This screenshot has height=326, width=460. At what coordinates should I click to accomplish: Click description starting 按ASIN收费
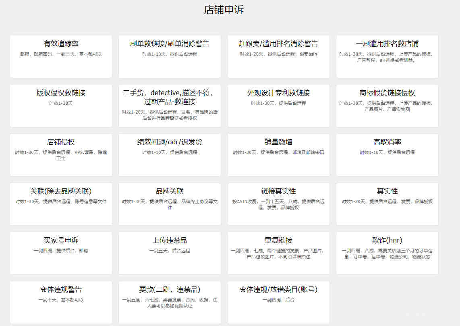pos(278,205)
